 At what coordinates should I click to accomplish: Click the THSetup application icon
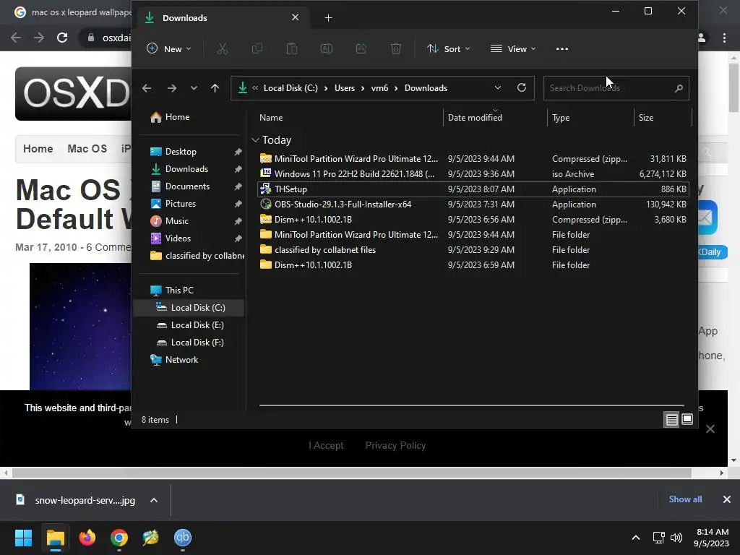pyautogui.click(x=266, y=189)
